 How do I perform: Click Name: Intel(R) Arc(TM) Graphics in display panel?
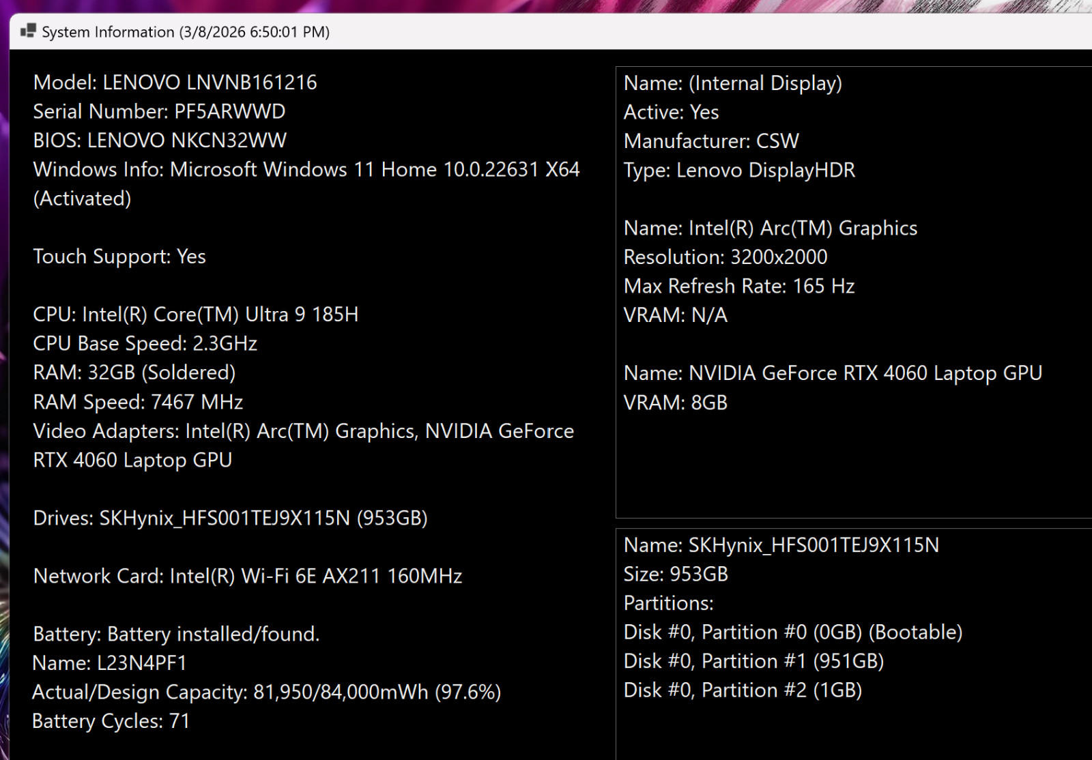[x=771, y=228]
